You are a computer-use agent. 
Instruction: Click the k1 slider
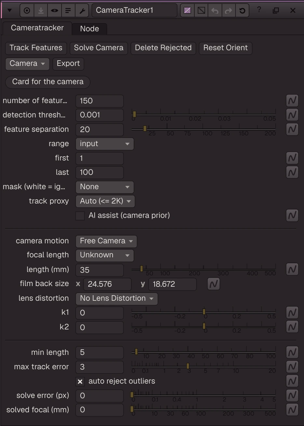tap(204, 312)
